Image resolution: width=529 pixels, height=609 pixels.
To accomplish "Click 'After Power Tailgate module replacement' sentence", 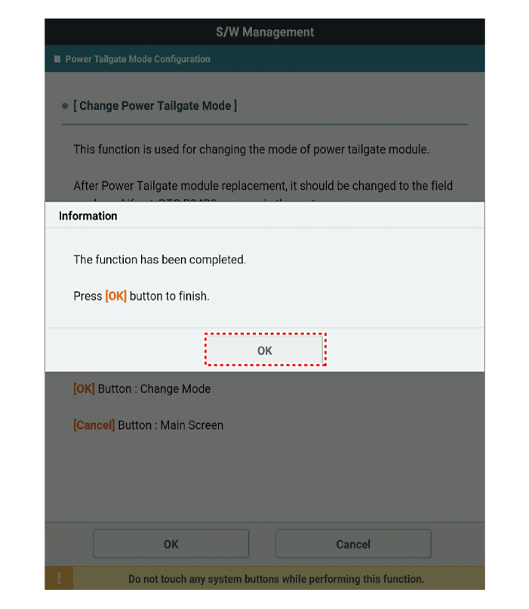I will pyautogui.click(x=263, y=186).
